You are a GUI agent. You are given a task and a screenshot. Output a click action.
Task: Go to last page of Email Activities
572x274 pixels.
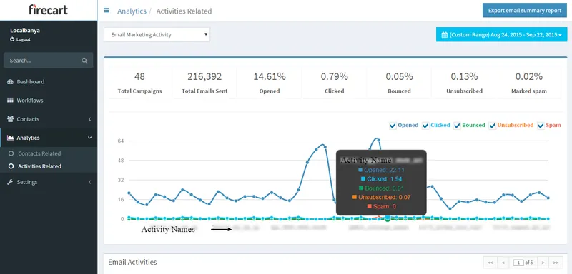click(x=556, y=263)
